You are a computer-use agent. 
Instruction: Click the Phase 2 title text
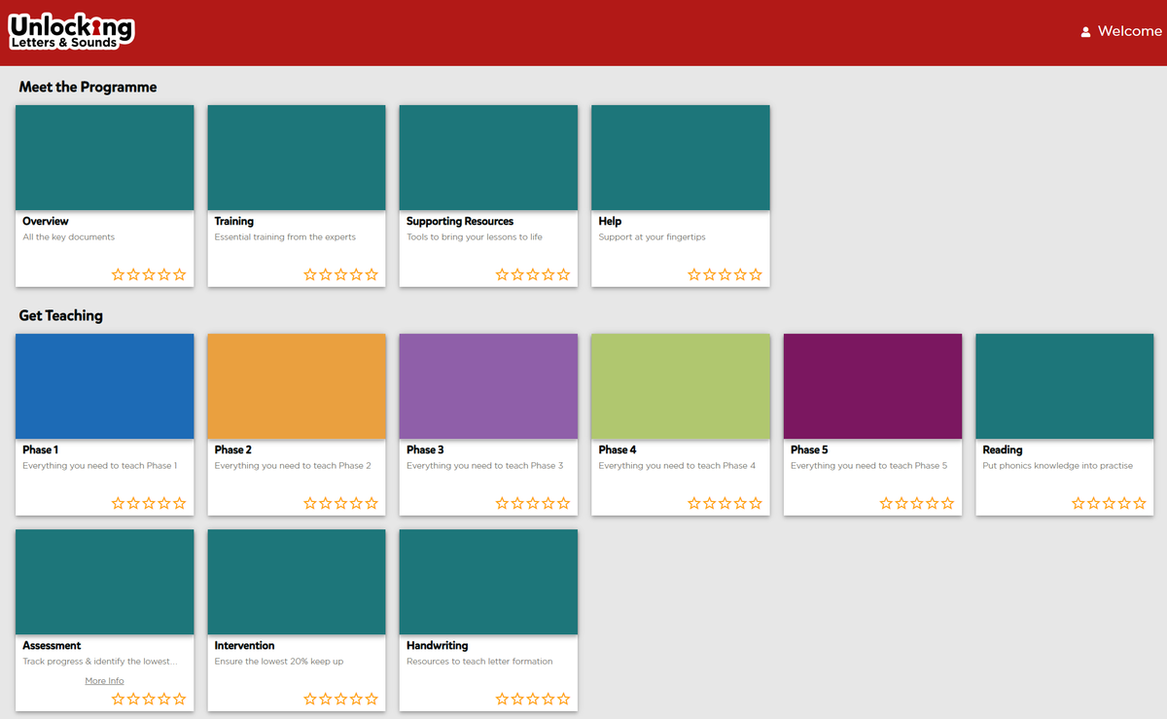(x=233, y=450)
